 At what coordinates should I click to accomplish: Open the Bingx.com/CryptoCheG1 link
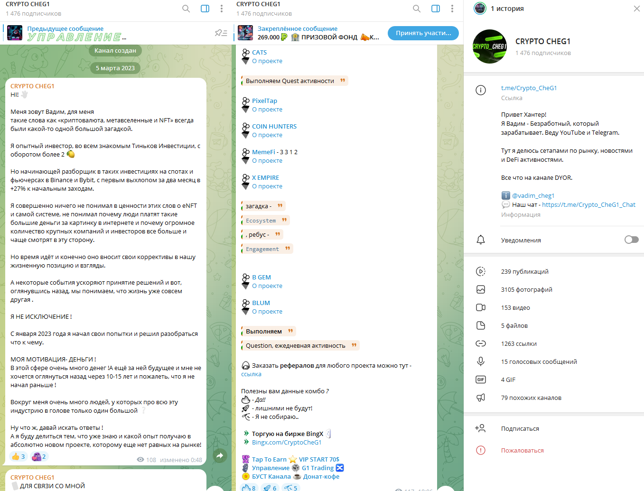287,442
